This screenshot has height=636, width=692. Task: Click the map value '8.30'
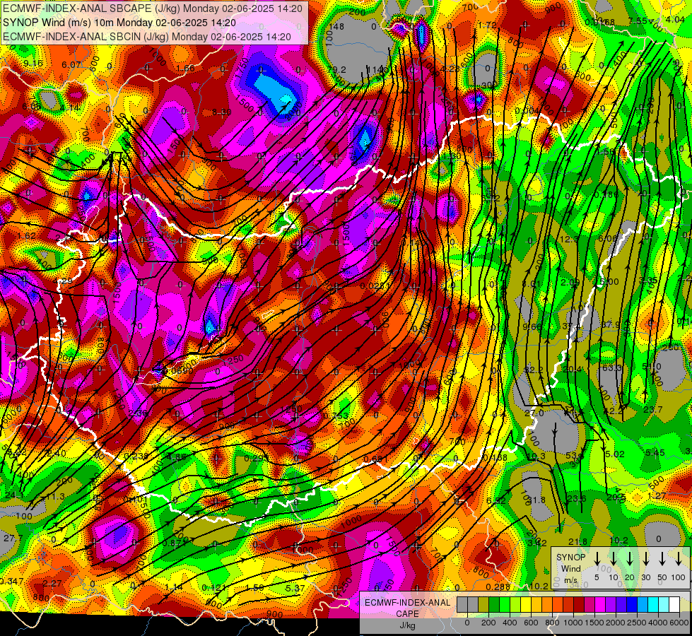coord(221,112)
